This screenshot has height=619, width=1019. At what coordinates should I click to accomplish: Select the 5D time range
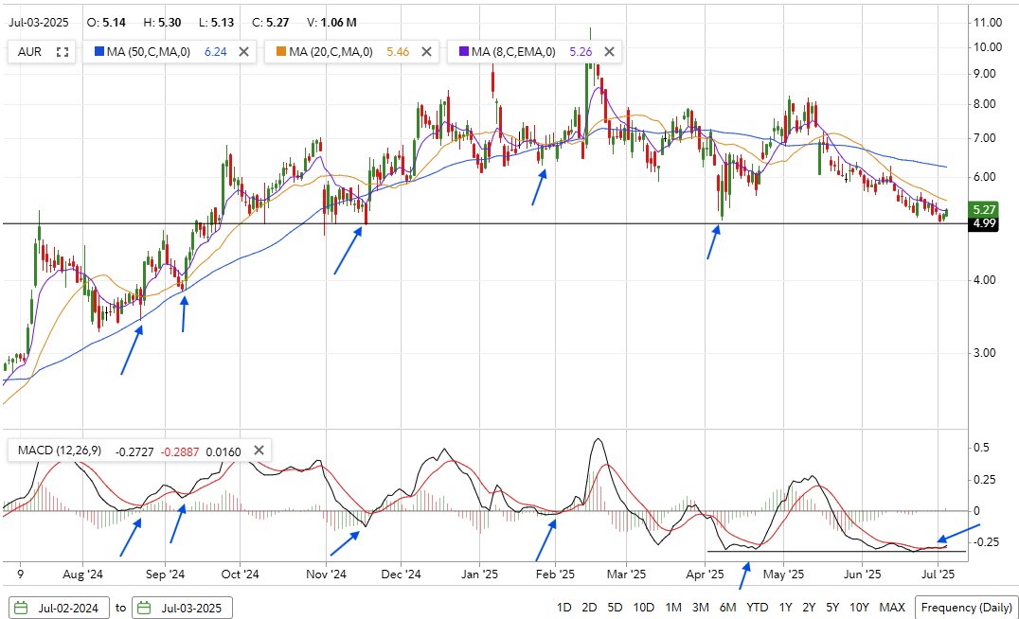614,608
